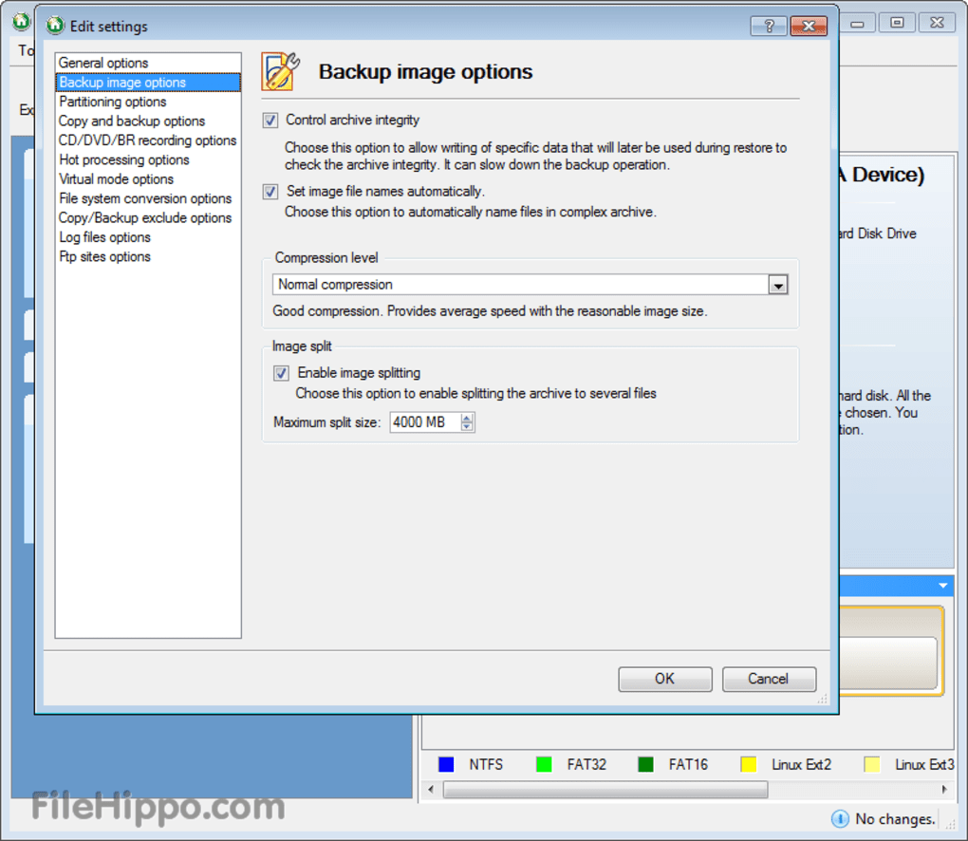Click the Cancel button
The image size is (968, 841).
pyautogui.click(x=769, y=679)
